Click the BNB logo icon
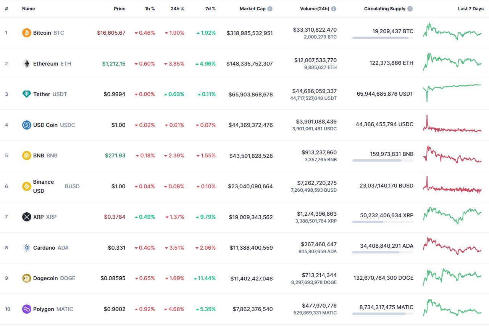 (26, 155)
